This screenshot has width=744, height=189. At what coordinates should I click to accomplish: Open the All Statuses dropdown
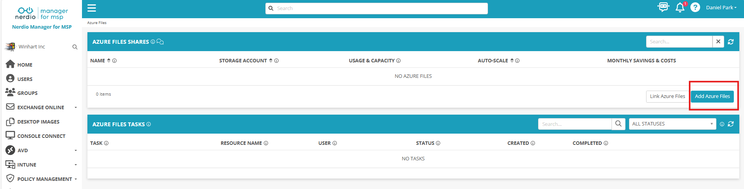(672, 124)
